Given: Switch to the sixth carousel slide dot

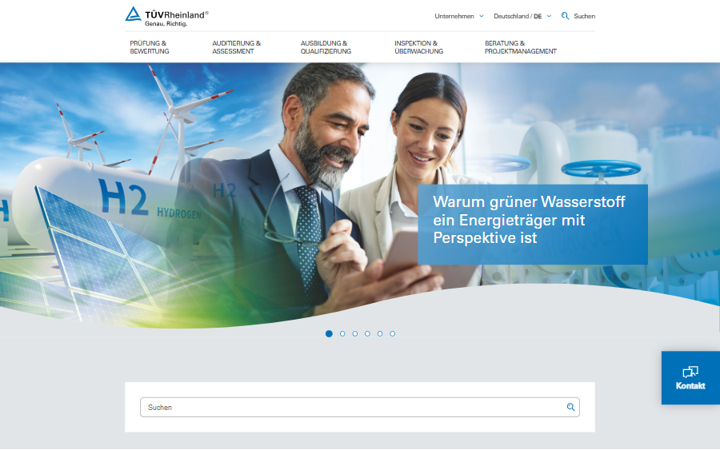Looking at the screenshot, I should point(392,333).
